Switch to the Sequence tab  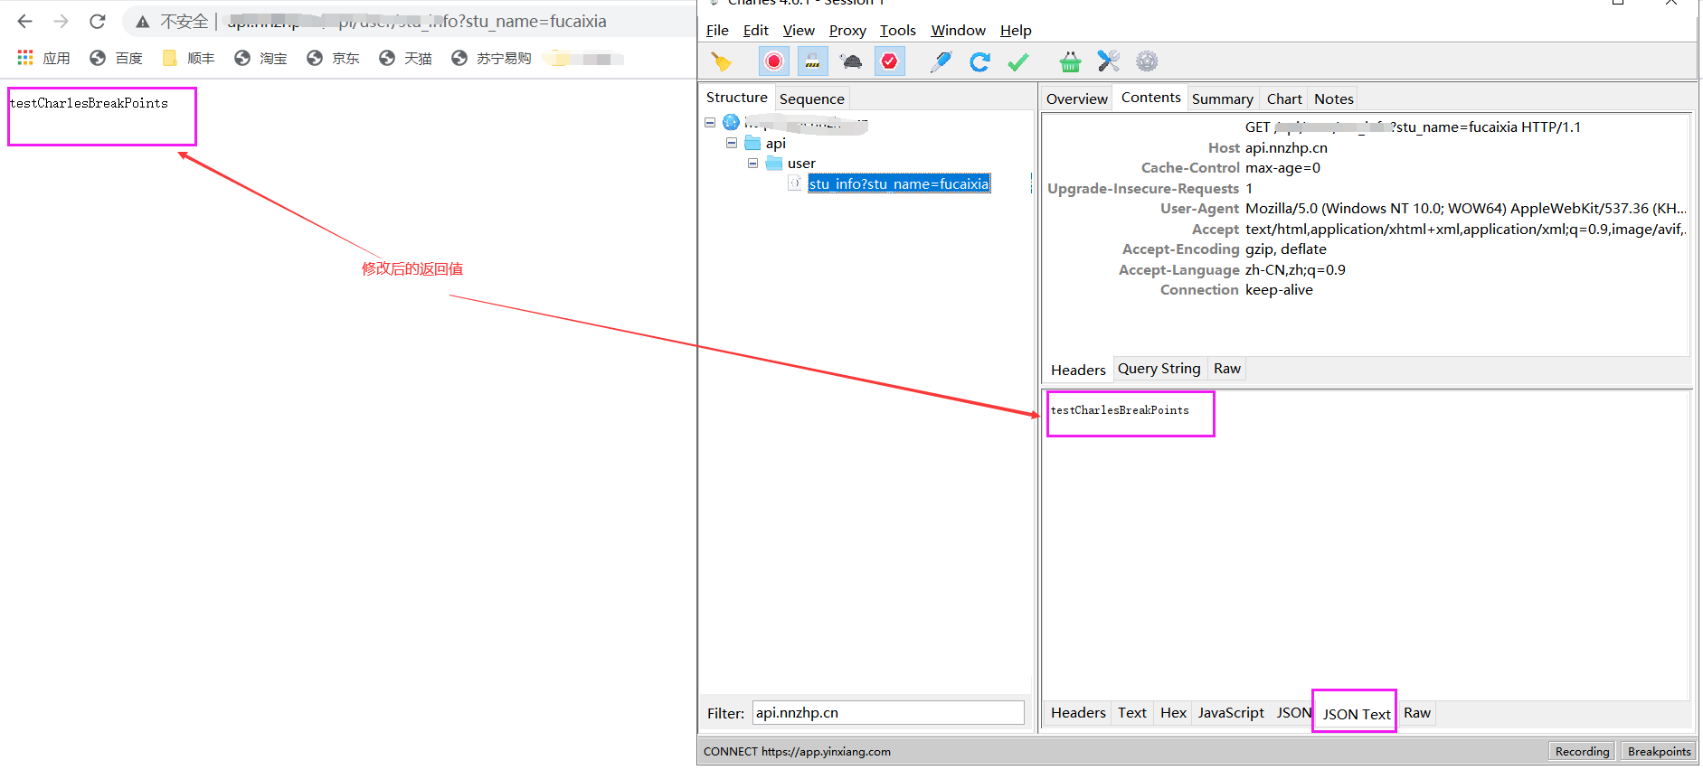pos(812,99)
